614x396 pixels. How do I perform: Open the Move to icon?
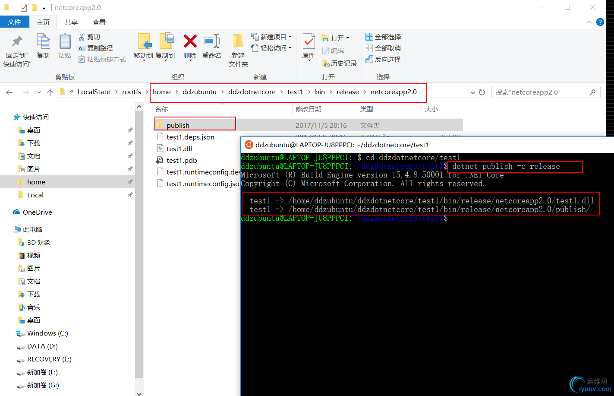tap(144, 42)
